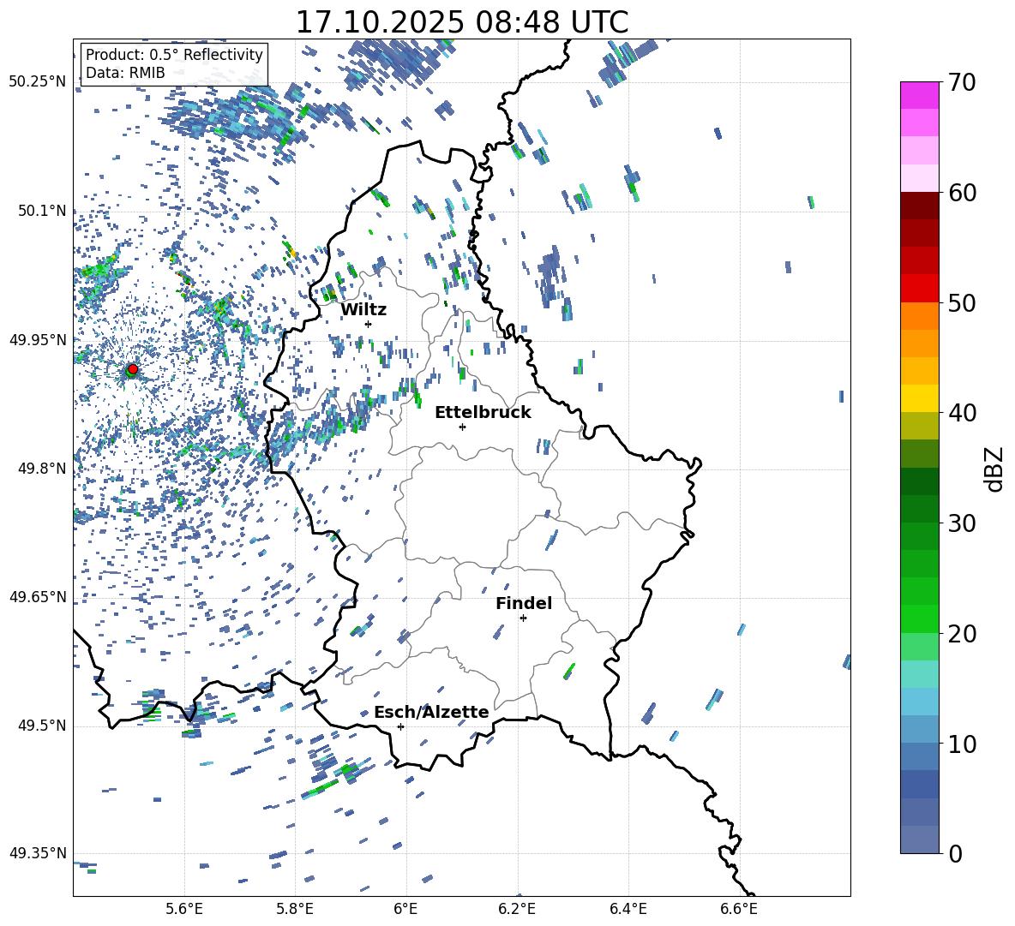Click the Product: 0.5° Reflectivity text
The image size is (1015, 926).
[174, 55]
